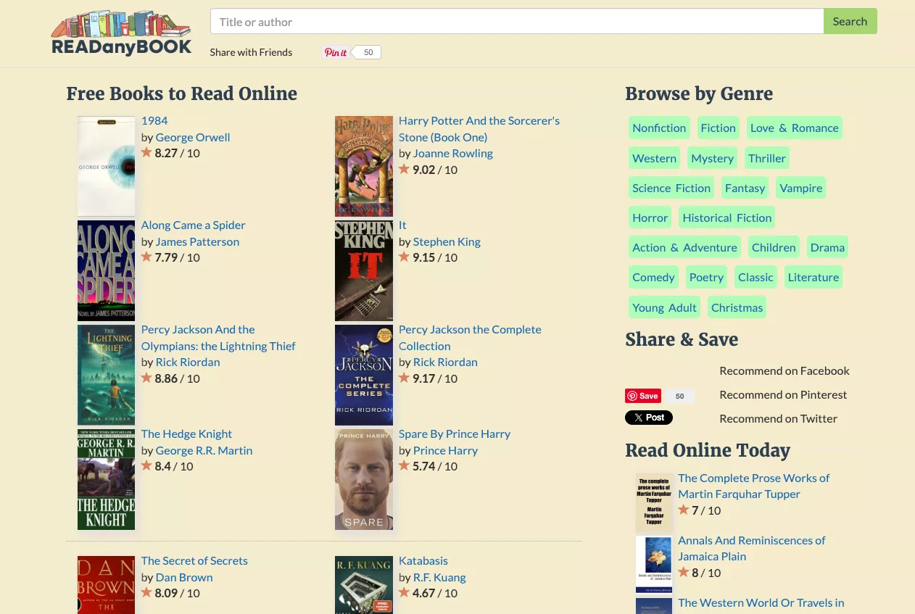Click the Search button
Image resolution: width=915 pixels, height=614 pixels.
coord(849,21)
